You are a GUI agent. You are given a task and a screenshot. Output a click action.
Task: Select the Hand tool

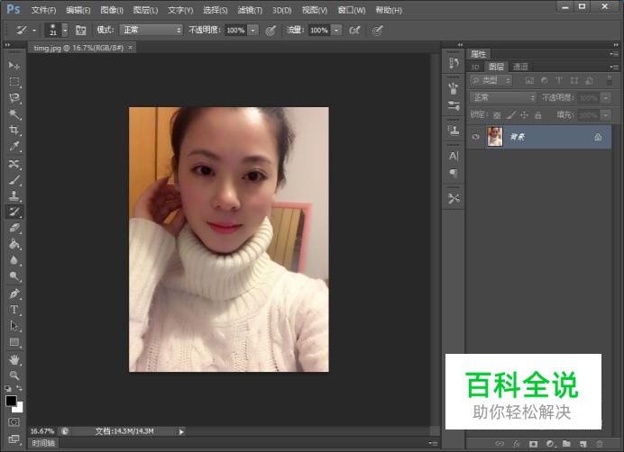(14, 359)
